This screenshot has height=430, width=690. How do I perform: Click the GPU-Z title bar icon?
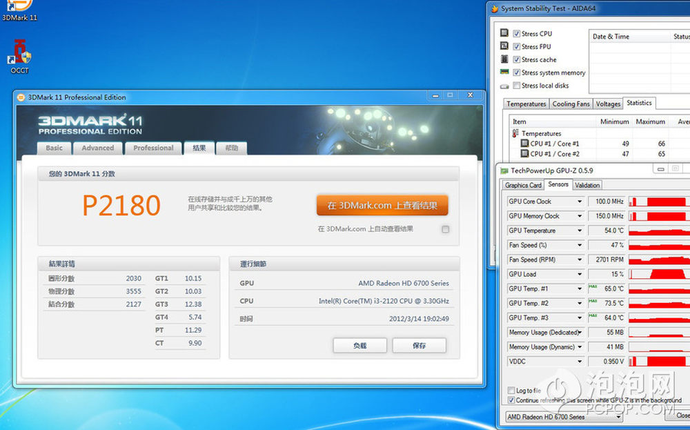(504, 170)
